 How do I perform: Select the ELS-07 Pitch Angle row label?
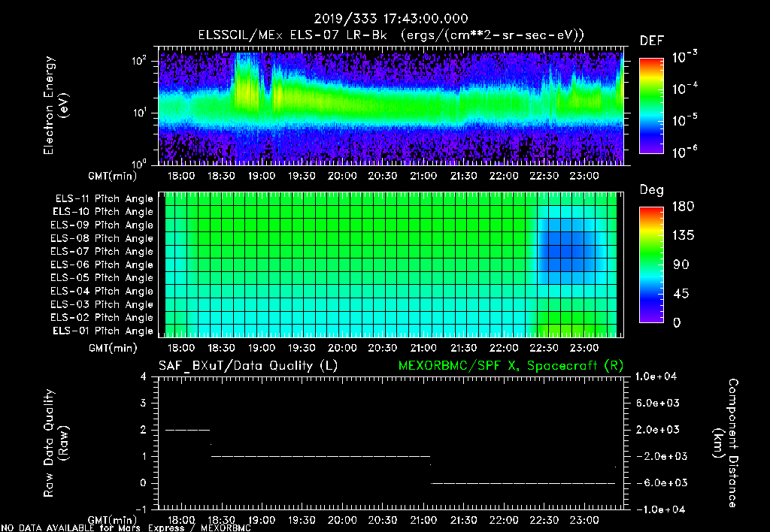[x=102, y=251]
